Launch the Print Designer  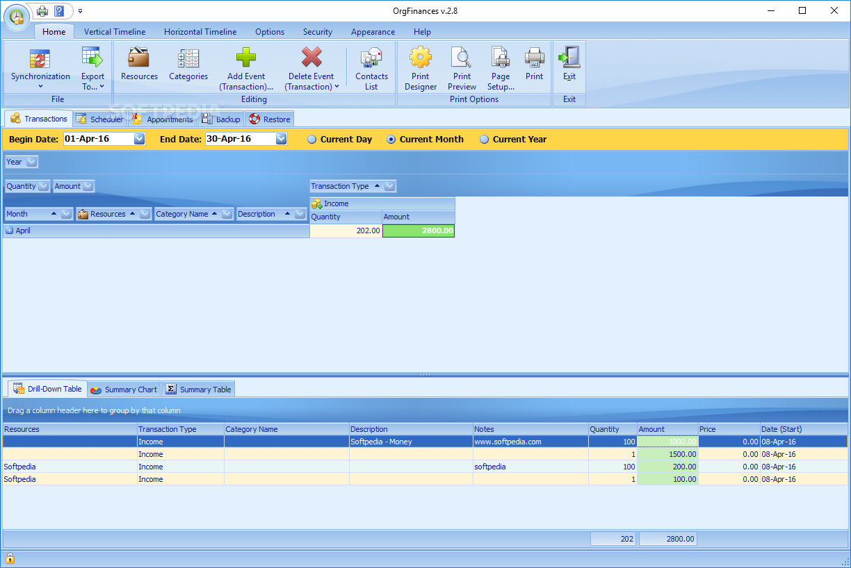pos(421,68)
